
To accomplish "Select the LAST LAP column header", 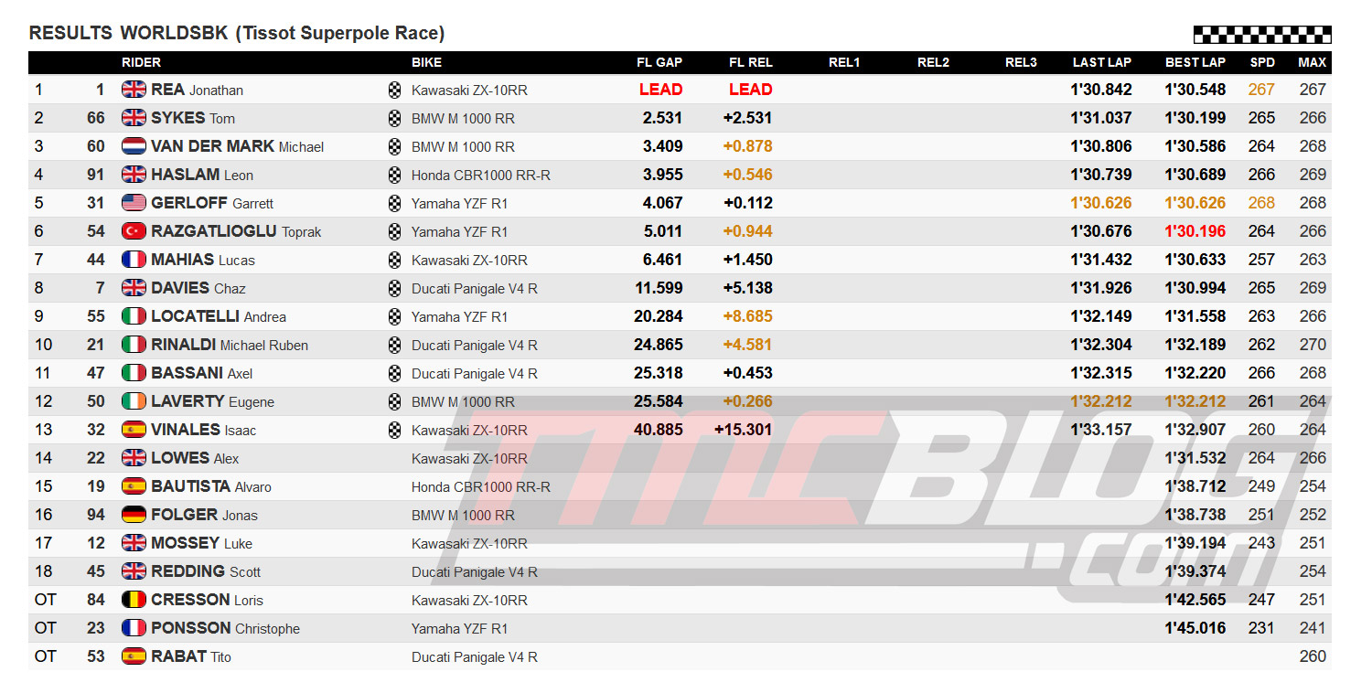I will 1102,62.
